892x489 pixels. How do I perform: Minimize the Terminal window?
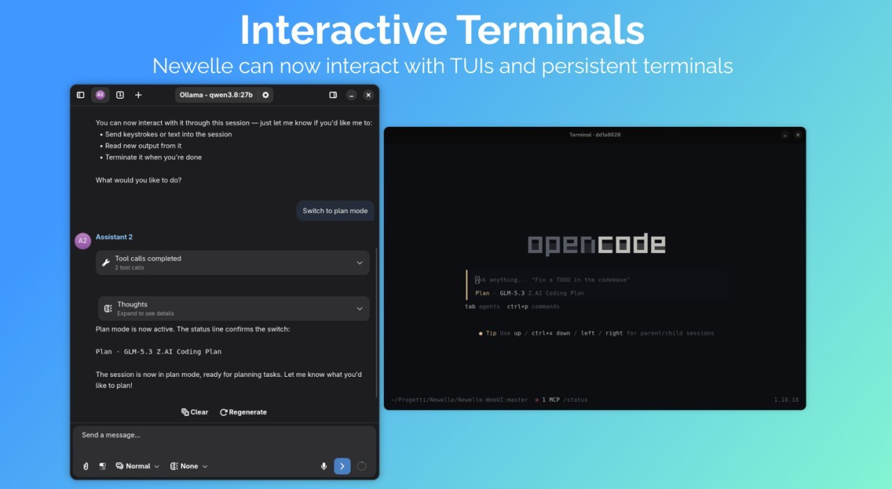pos(785,134)
